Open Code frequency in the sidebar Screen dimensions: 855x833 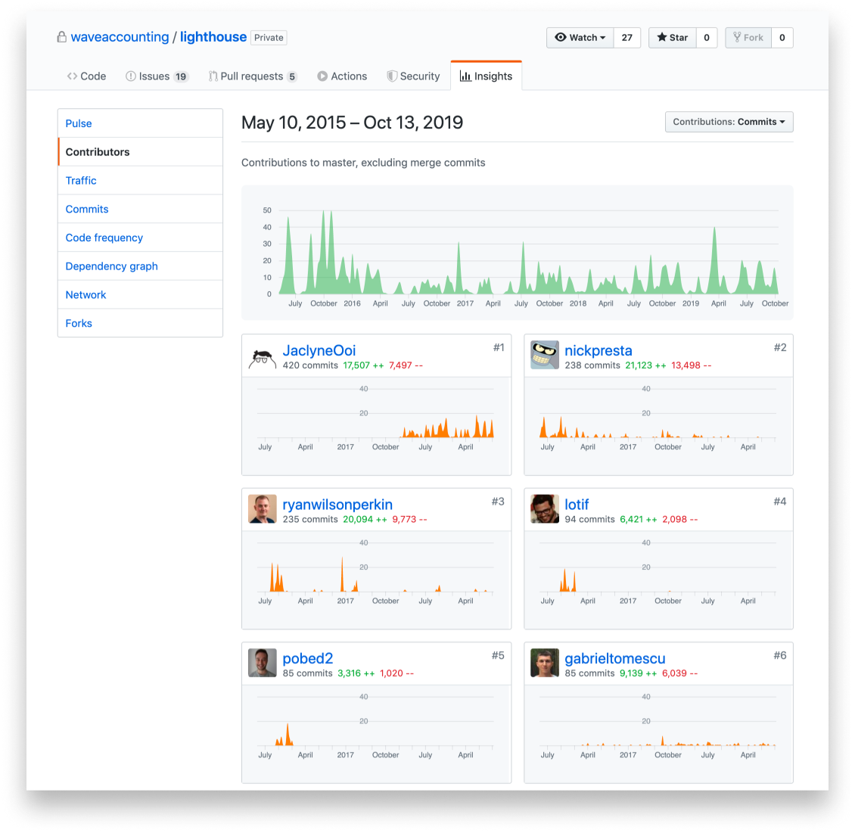click(140, 238)
